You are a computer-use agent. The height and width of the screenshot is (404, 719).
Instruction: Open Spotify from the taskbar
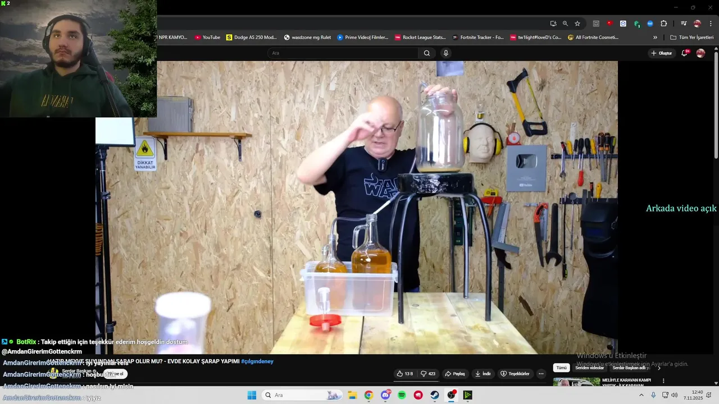pos(402,395)
